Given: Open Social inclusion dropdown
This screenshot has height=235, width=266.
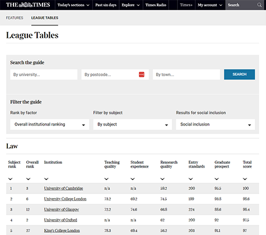Looking at the screenshot, I should [216, 125].
